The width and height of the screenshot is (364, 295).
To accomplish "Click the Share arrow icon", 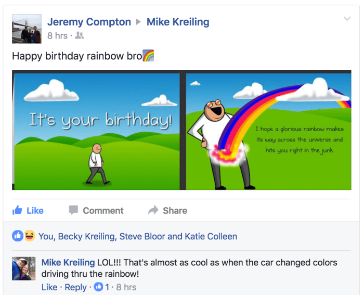I will (x=153, y=210).
